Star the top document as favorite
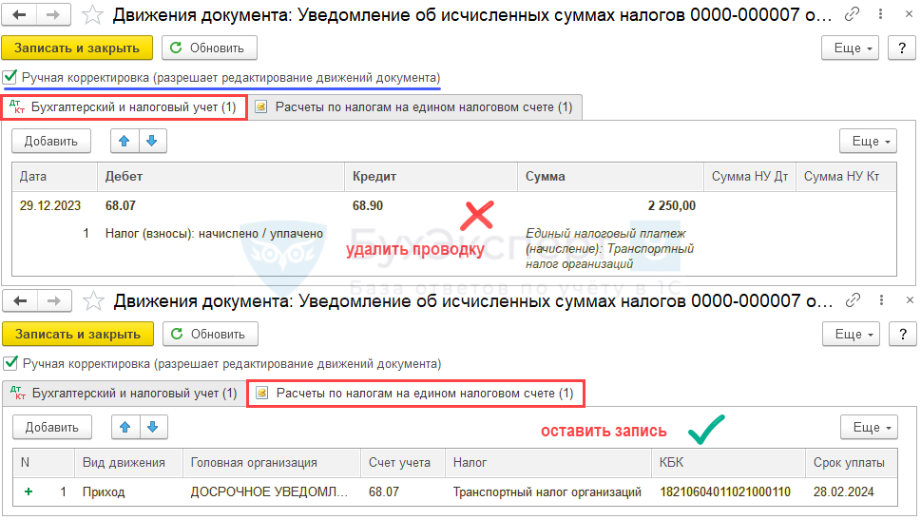Image resolution: width=921 pixels, height=520 pixels. tap(92, 14)
